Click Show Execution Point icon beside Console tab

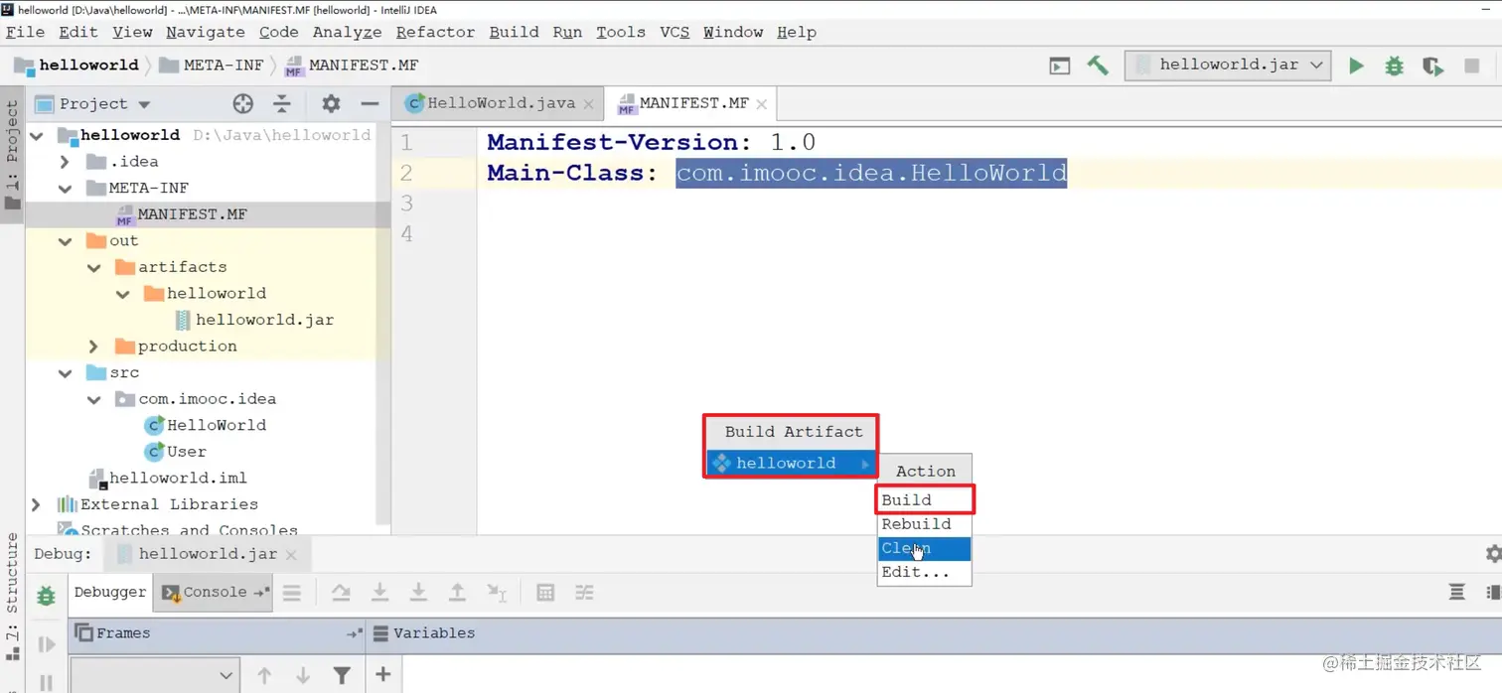point(292,593)
